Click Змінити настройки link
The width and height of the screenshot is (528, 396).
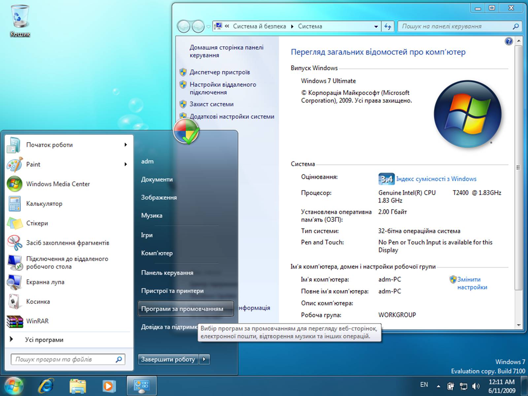tap(472, 283)
